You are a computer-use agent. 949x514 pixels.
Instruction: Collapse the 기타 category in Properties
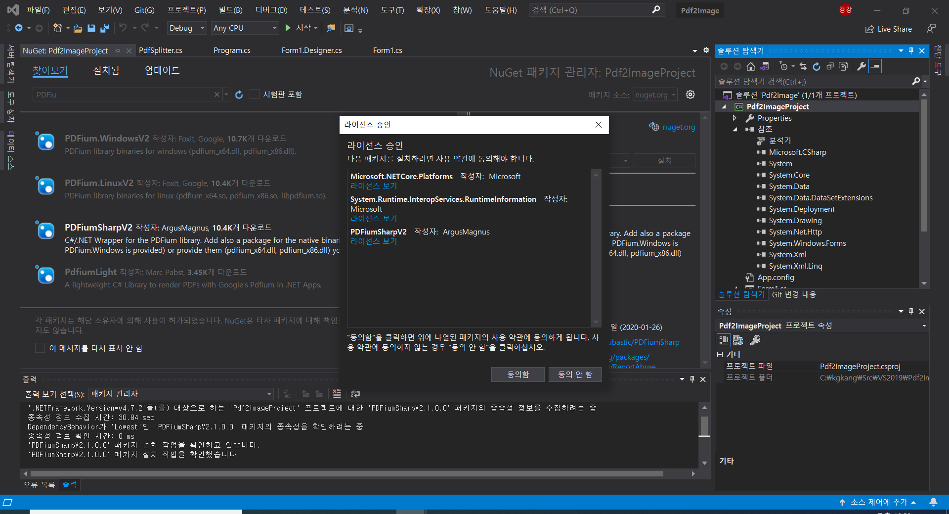[x=720, y=355]
